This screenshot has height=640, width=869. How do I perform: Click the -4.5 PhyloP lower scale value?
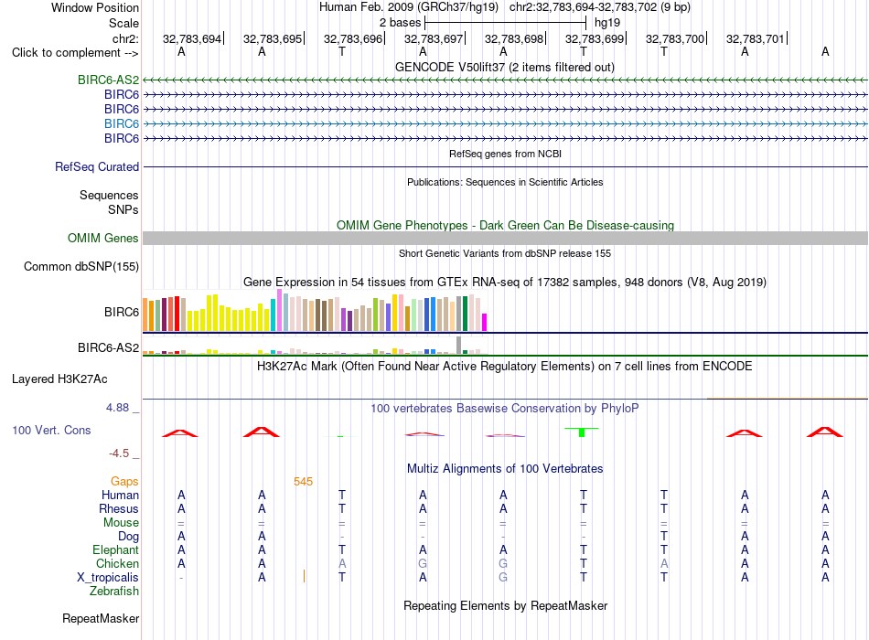pyautogui.click(x=119, y=453)
